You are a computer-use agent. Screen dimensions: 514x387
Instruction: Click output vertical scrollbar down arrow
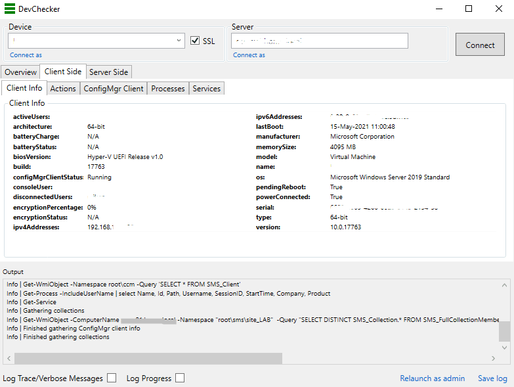click(504, 348)
